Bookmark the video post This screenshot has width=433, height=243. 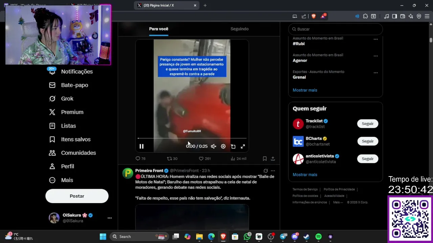pyautogui.click(x=265, y=158)
